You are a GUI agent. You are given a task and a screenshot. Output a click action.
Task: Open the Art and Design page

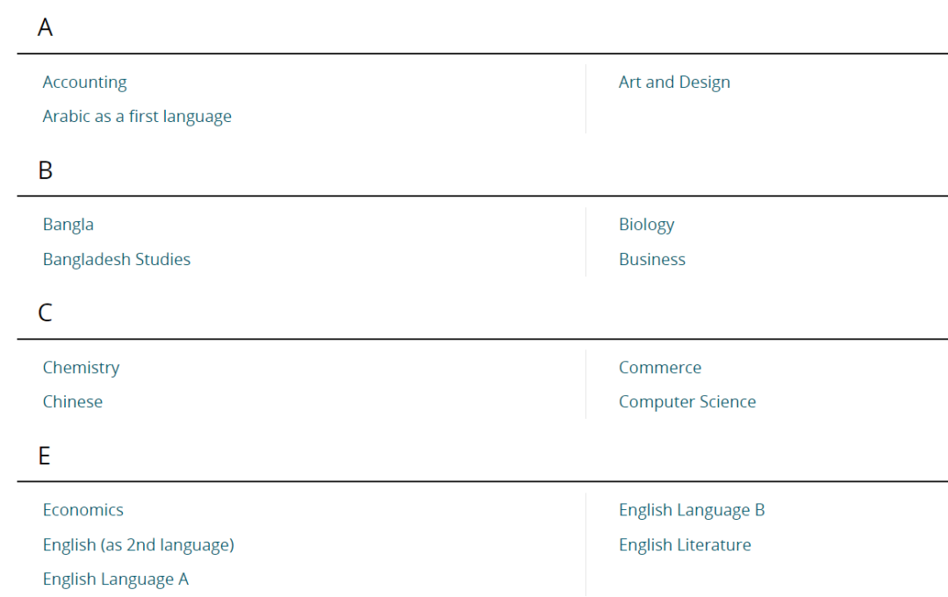(x=674, y=83)
